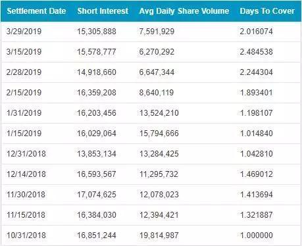Image resolution: width=302 pixels, height=246 pixels.
Task: Click the 2/28/2019 settlement date cell
Action: [x=24, y=72]
